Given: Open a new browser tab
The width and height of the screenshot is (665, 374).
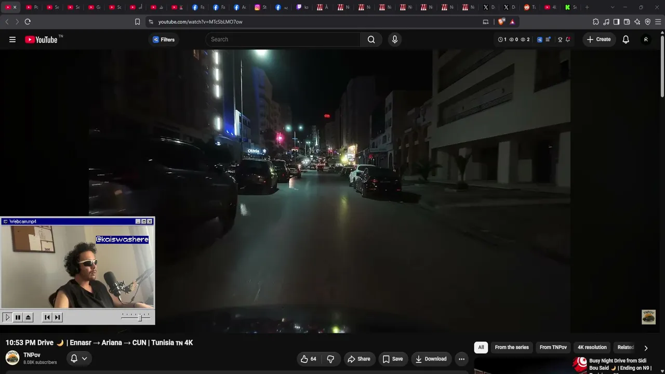Looking at the screenshot, I should tap(587, 7).
